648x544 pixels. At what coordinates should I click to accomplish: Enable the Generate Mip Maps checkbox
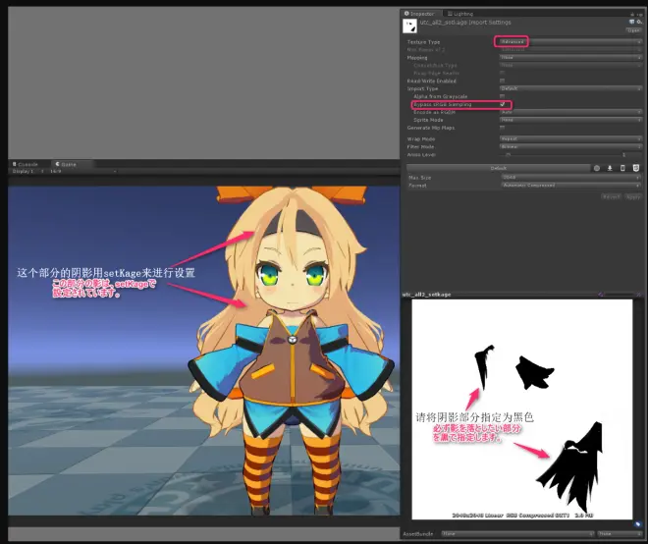point(502,128)
